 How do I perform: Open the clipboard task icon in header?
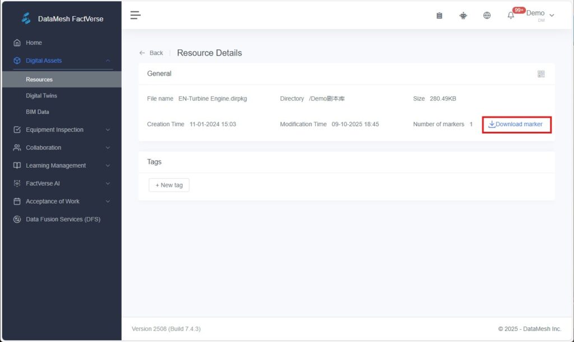(439, 16)
